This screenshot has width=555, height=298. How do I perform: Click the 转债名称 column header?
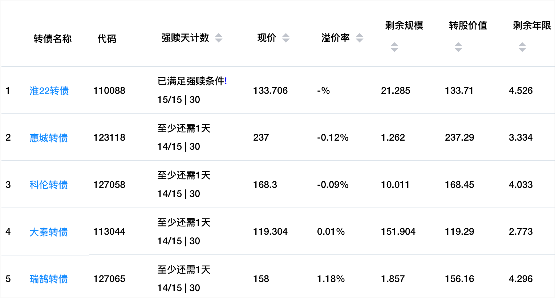[52, 39]
